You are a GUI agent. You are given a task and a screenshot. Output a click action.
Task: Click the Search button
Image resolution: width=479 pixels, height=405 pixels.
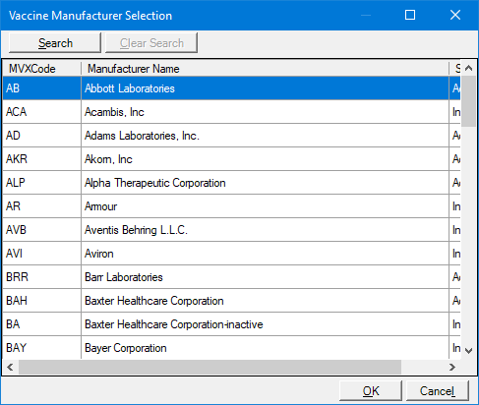tap(55, 42)
